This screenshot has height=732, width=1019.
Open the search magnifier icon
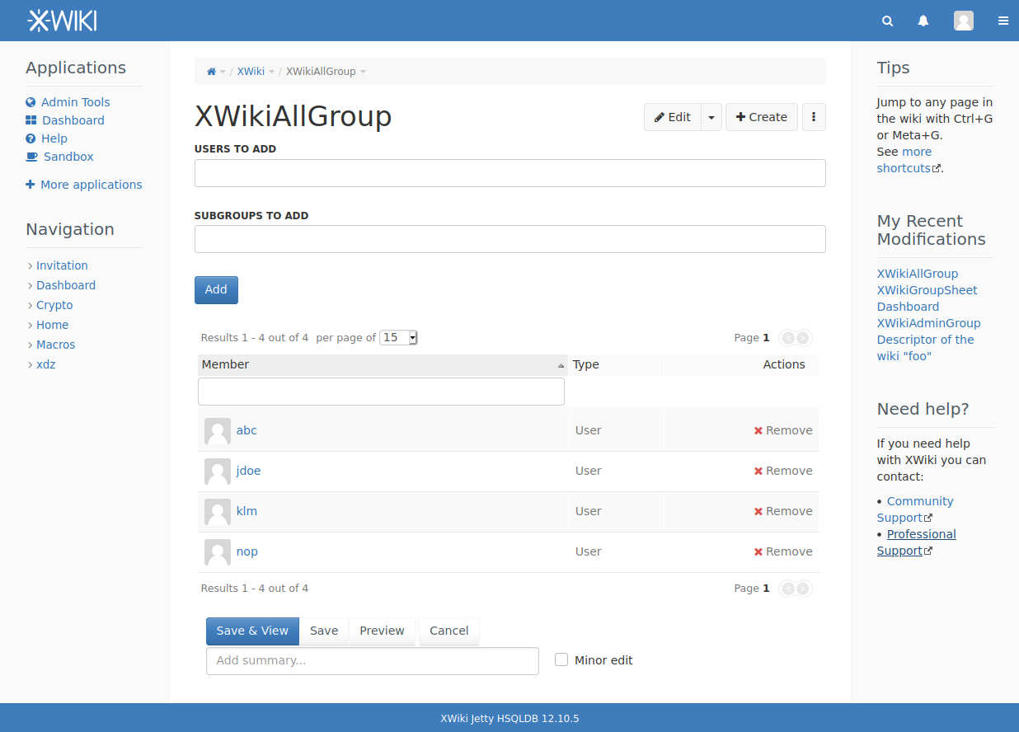point(887,21)
